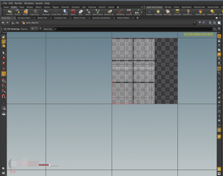This screenshot has height=176, width=223.
Task: Open the Render menu
Action: pos(18,3)
